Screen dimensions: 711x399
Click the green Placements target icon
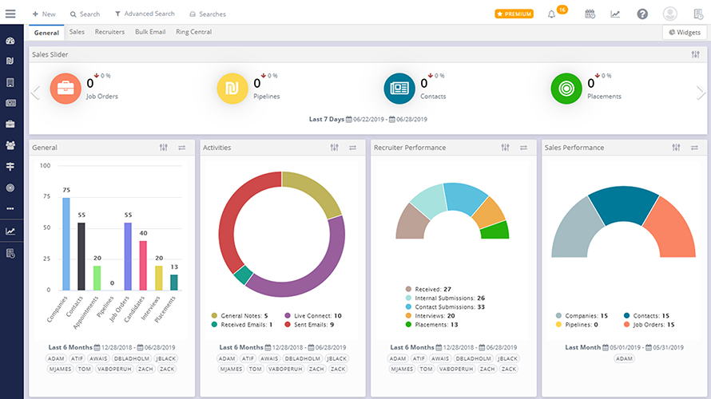pos(566,89)
